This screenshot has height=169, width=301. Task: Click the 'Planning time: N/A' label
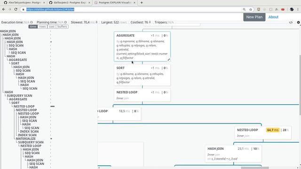tap(50, 22)
